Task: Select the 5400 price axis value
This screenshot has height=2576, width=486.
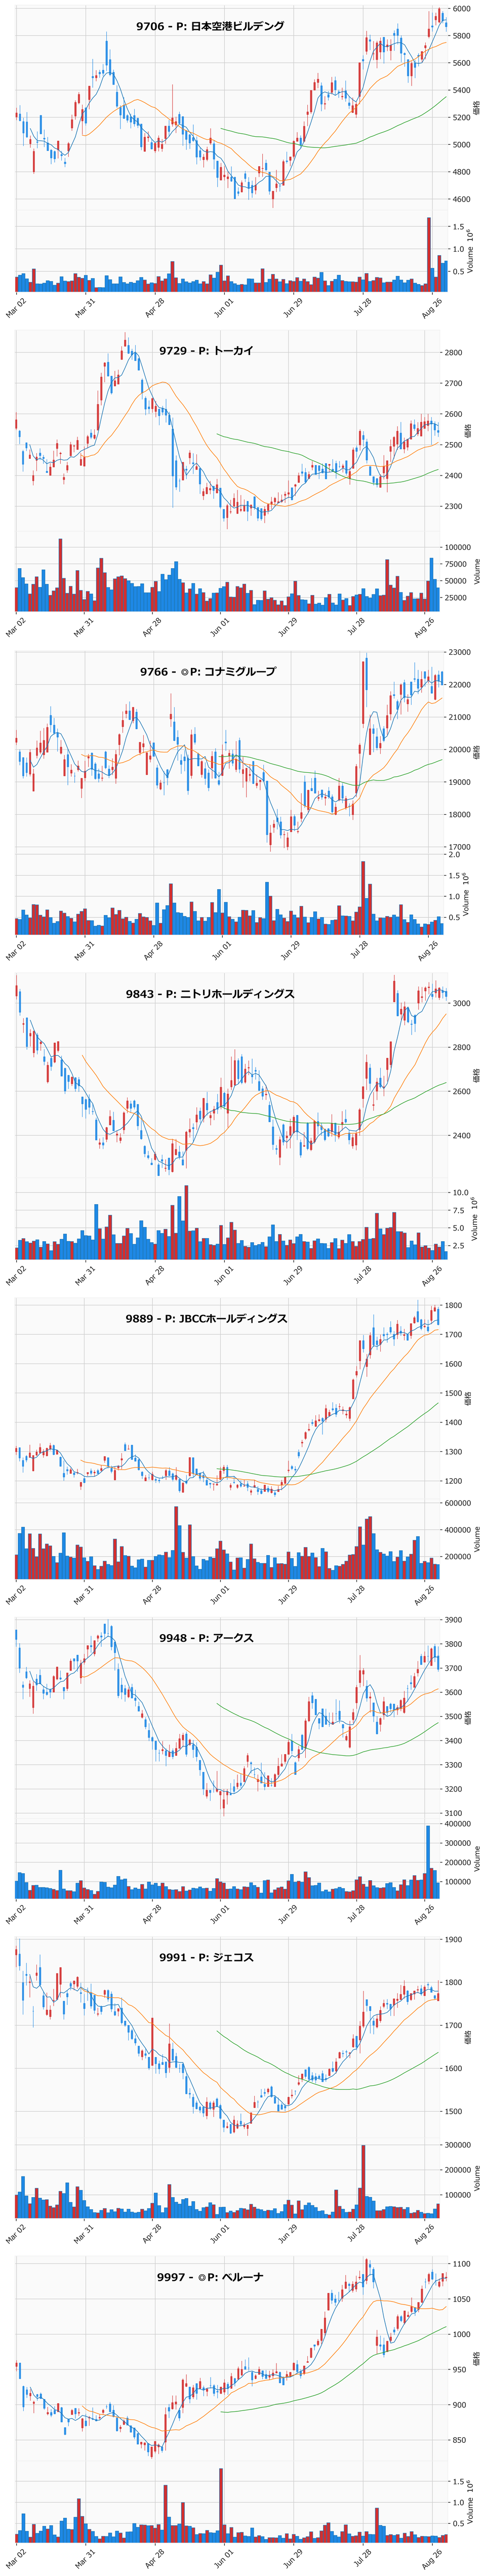Action: (x=463, y=91)
